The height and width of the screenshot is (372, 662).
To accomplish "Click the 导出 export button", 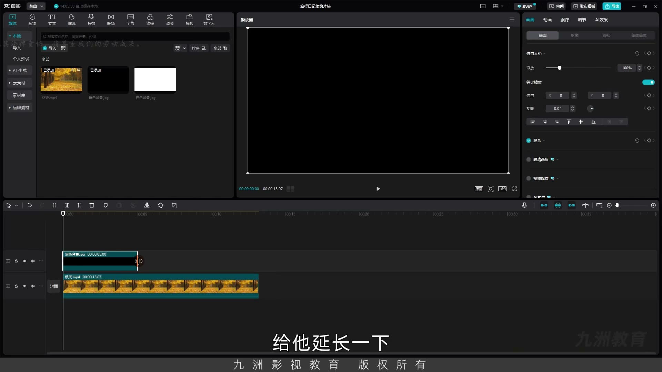I will pos(612,6).
